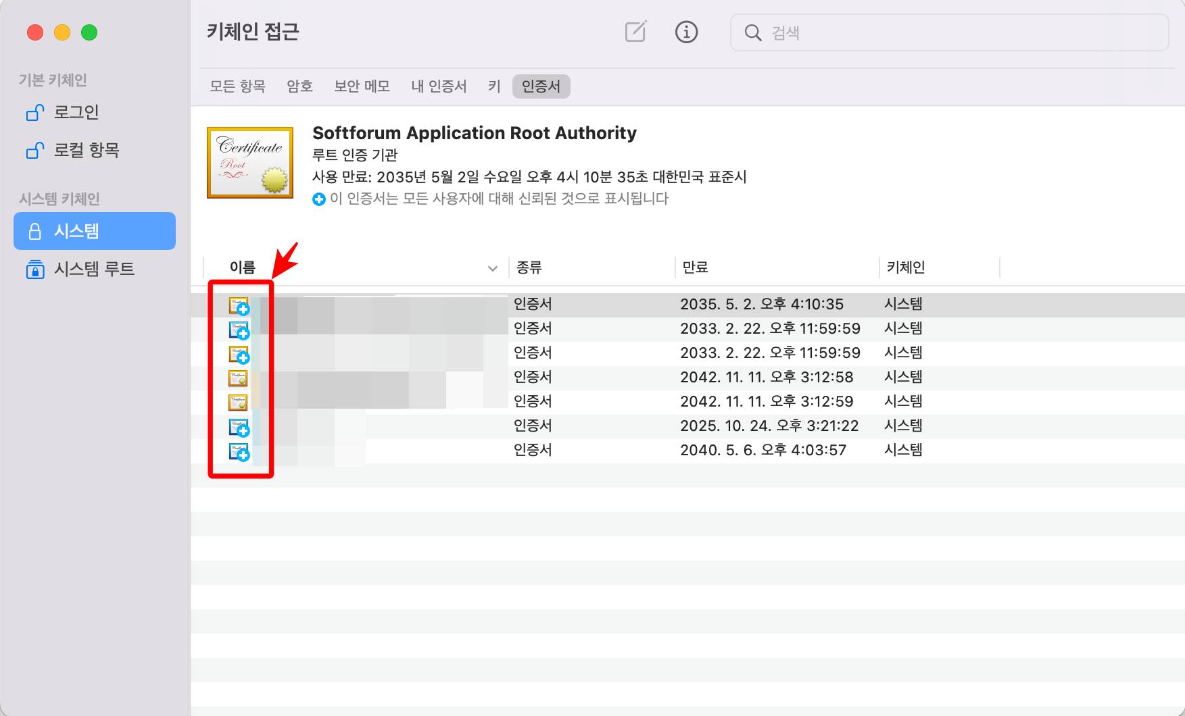Select the 로컬 항목 keychain

[x=95, y=150]
